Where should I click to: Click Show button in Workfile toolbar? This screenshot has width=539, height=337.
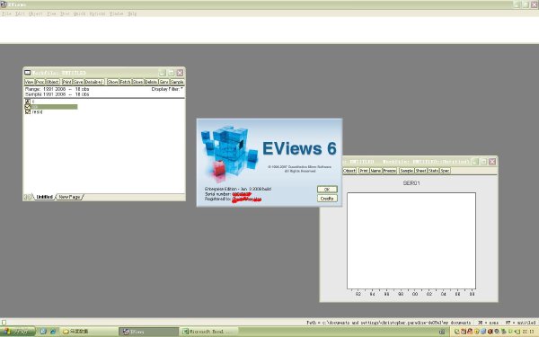[112, 82]
